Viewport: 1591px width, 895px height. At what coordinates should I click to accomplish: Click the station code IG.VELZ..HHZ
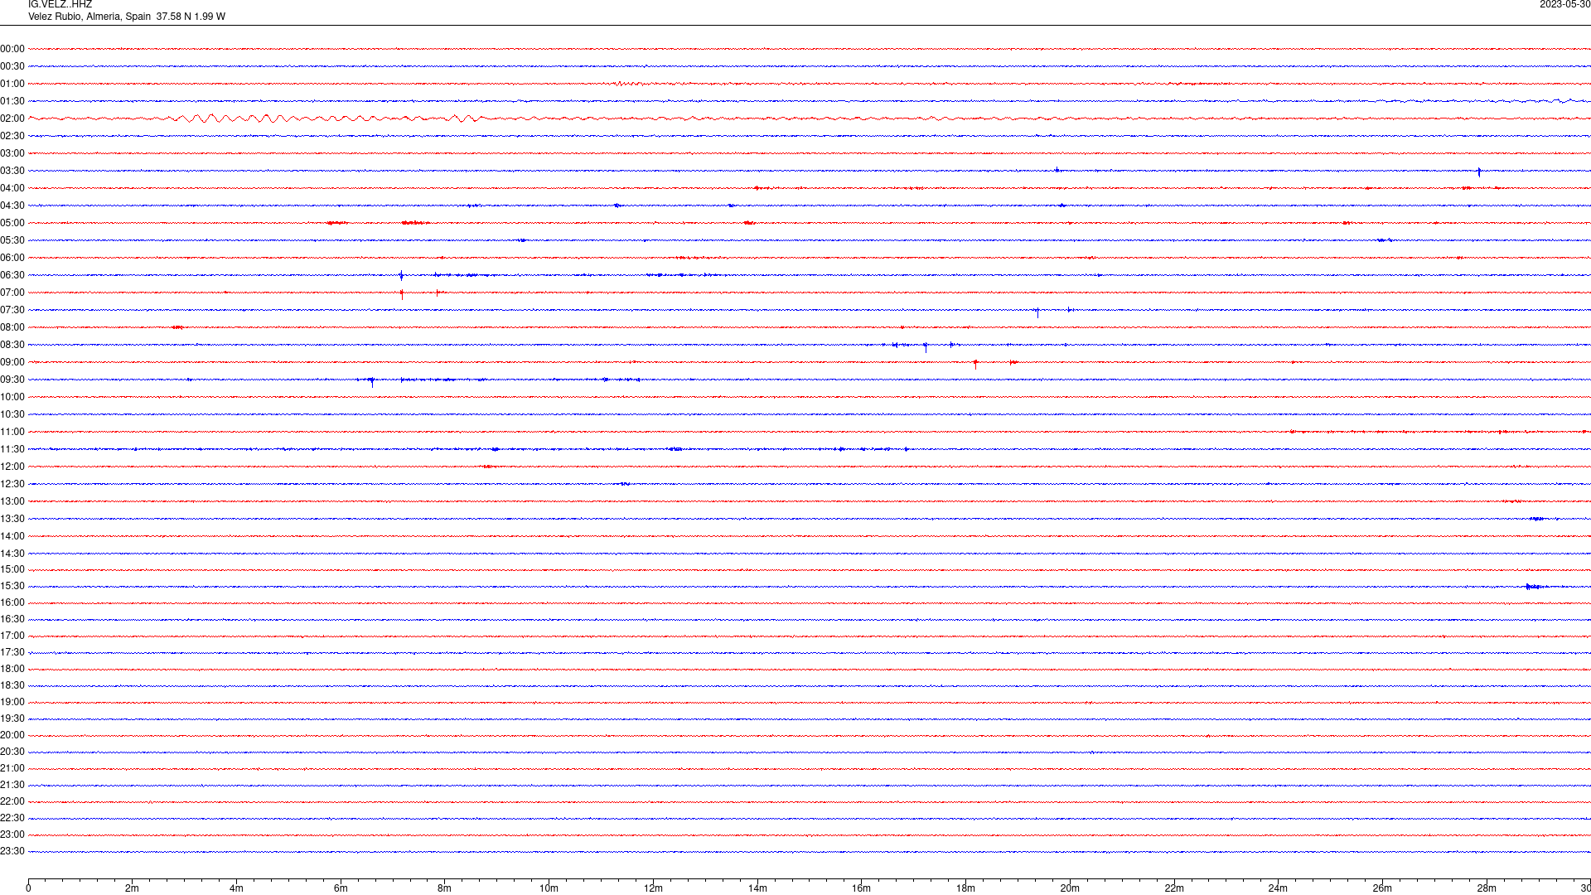[x=60, y=5]
